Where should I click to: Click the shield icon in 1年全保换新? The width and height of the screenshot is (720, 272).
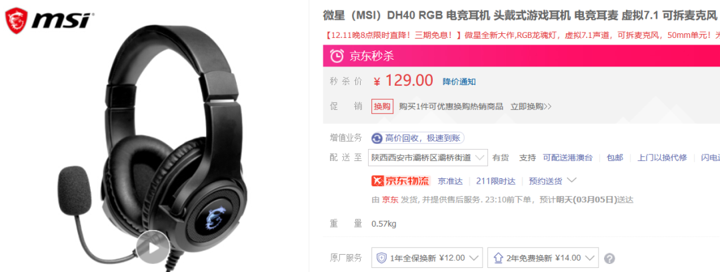click(x=381, y=258)
